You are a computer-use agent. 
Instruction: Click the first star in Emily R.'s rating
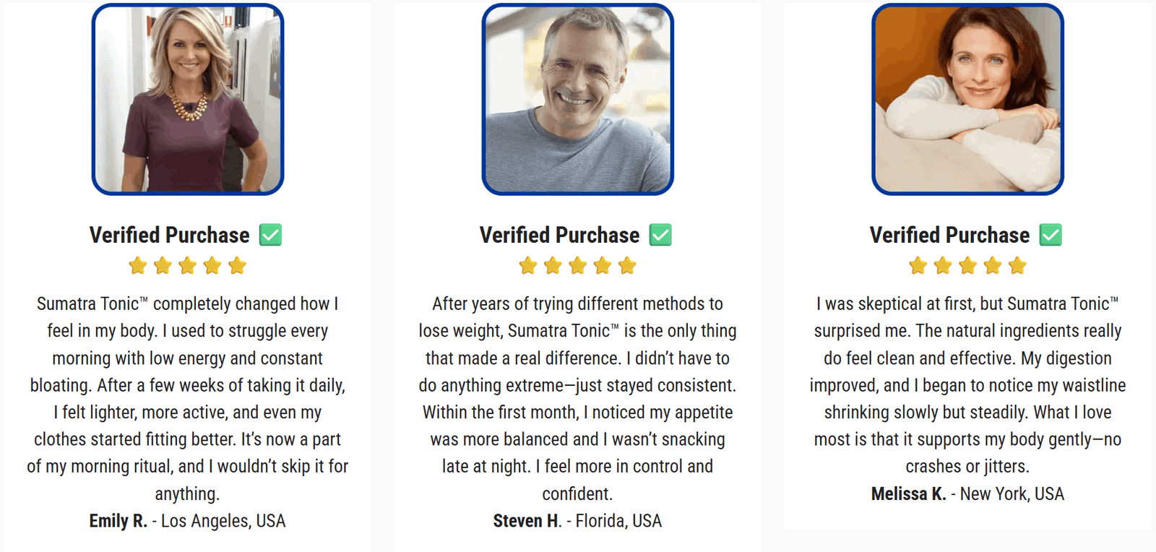[x=138, y=266]
